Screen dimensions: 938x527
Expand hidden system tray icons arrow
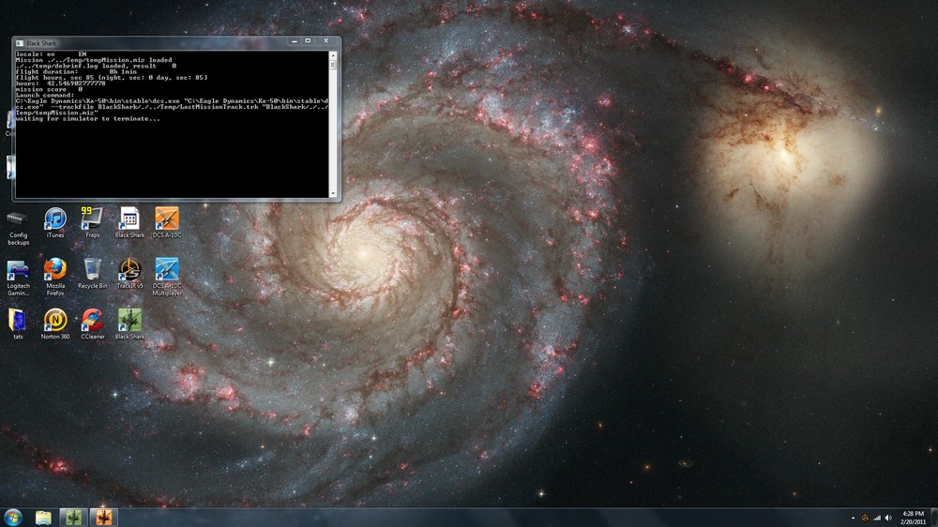[x=853, y=518]
